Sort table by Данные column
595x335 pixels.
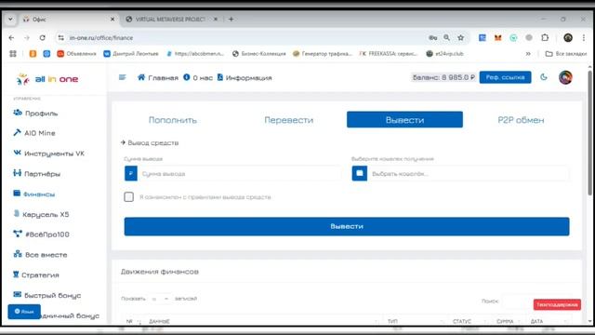click(x=264, y=321)
